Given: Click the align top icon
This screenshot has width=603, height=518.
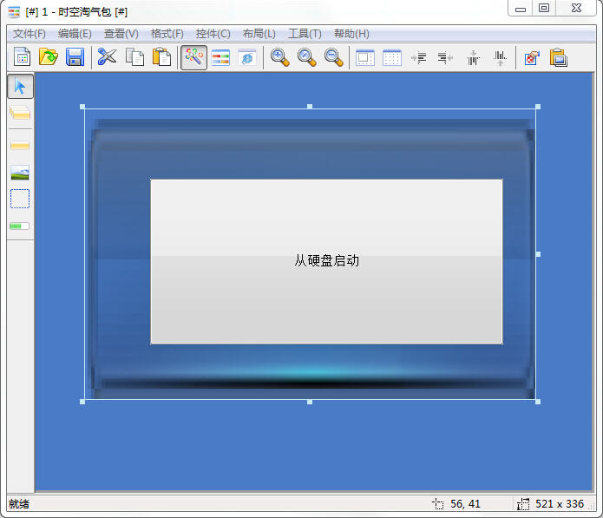Looking at the screenshot, I should 473,57.
